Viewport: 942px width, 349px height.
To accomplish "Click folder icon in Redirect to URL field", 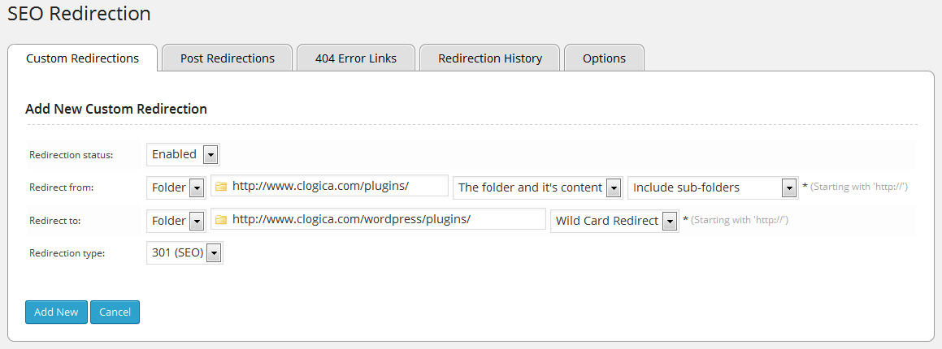I will [x=220, y=220].
